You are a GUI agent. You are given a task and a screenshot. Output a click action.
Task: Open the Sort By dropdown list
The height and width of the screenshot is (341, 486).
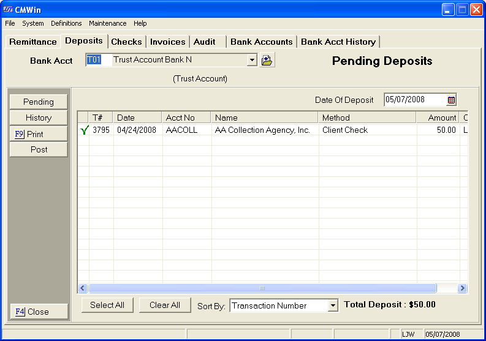click(x=333, y=305)
